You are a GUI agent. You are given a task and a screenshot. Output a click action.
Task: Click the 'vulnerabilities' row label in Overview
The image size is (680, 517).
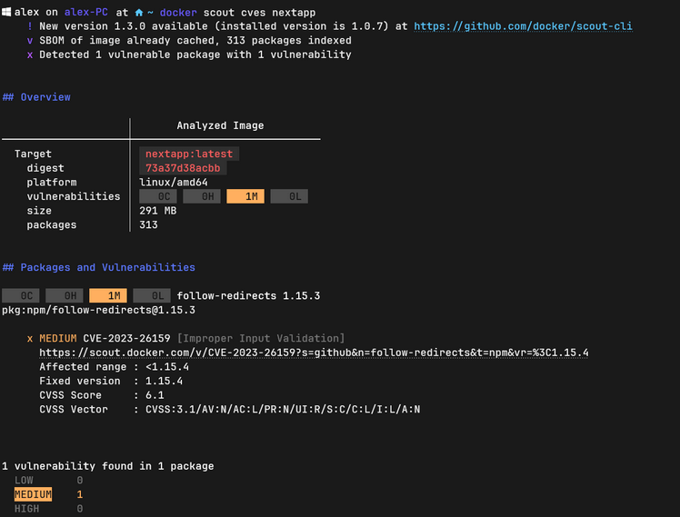(74, 196)
